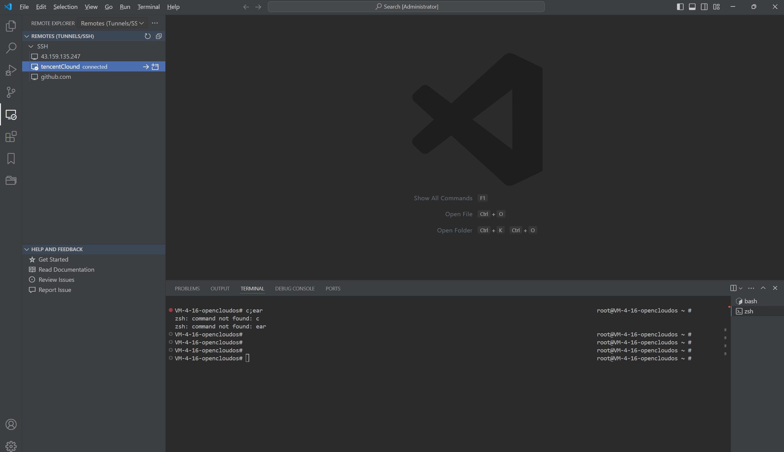Open the Remotes (Tunnels/SSH) dropdown
Viewport: 784px width, 452px height.
112,23
